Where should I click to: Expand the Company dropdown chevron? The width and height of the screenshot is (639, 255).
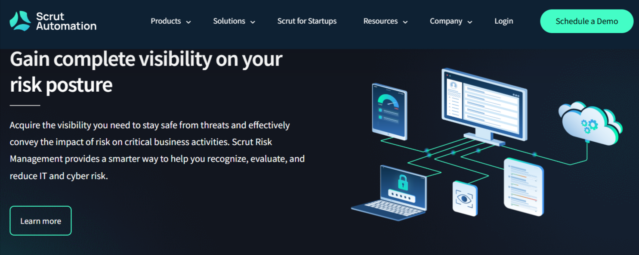469,22
